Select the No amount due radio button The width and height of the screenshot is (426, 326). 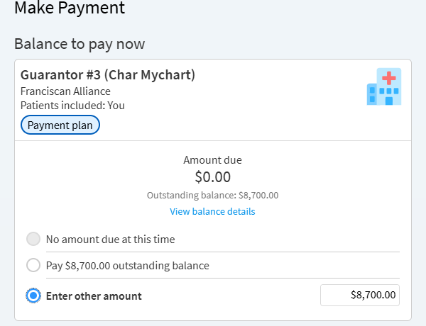tap(33, 239)
